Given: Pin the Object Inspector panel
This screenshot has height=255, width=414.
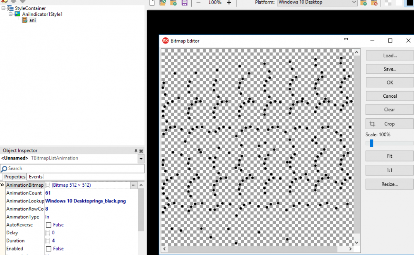Looking at the screenshot, I should 136,151.
